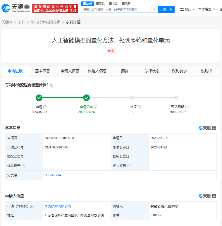Click the green 申请公布 checkmark step
The height and width of the screenshot is (226, 222).
pos(86,98)
